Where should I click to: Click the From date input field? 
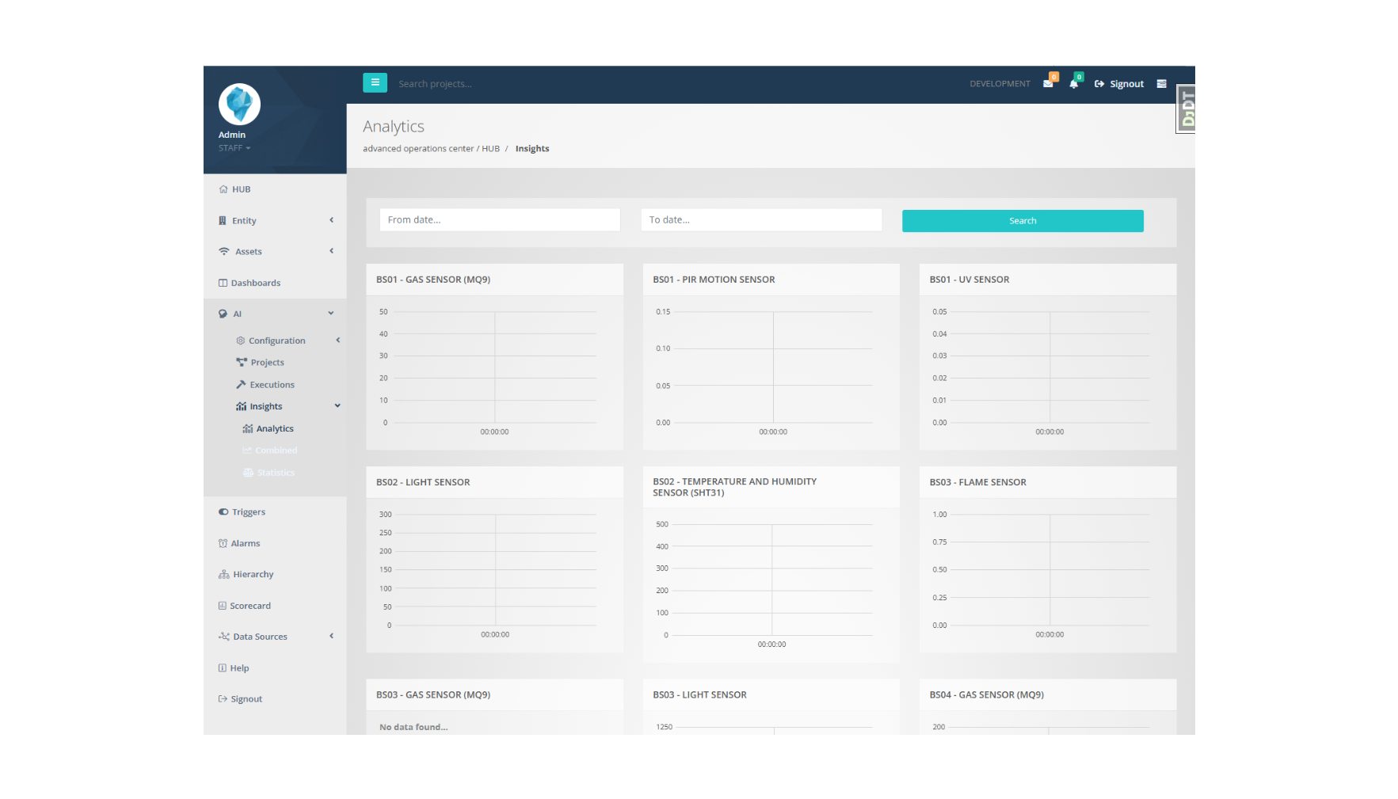pyautogui.click(x=500, y=220)
